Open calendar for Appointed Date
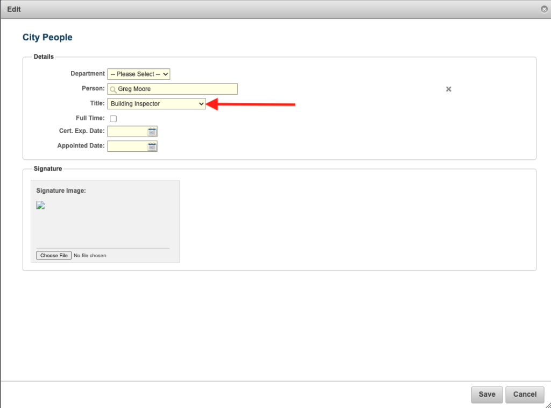 [152, 146]
